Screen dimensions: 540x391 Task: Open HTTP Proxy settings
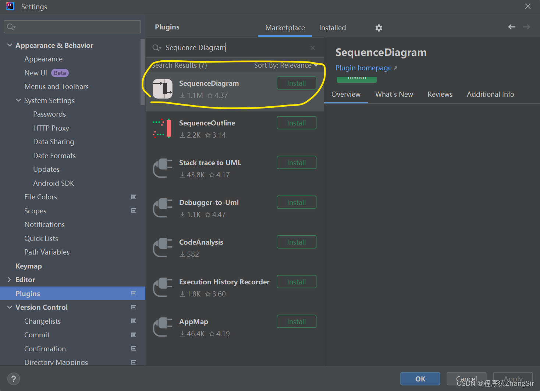[x=51, y=128]
